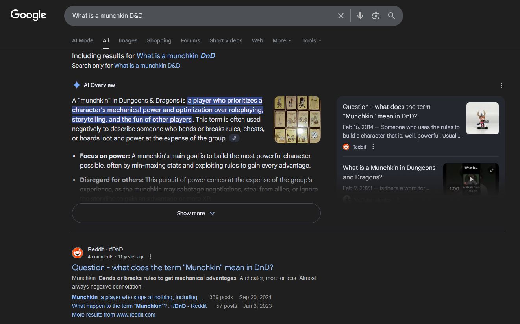The width and height of the screenshot is (520, 324).
Task: Click the '57 posts' text
Action: coord(227,306)
